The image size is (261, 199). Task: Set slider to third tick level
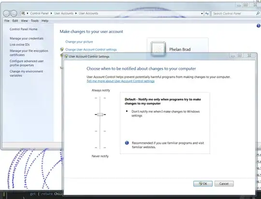[100, 131]
